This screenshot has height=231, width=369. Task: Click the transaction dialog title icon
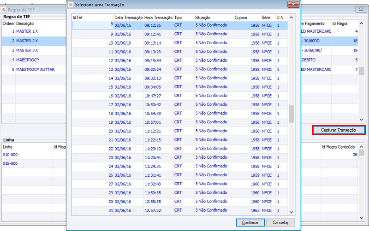coord(71,5)
